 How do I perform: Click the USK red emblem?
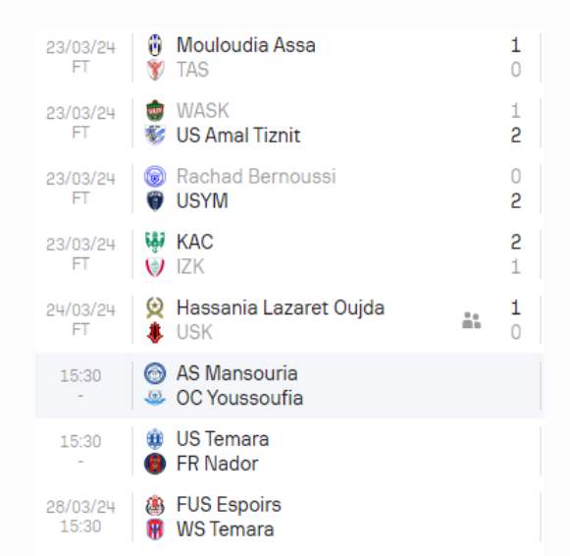[x=155, y=332]
